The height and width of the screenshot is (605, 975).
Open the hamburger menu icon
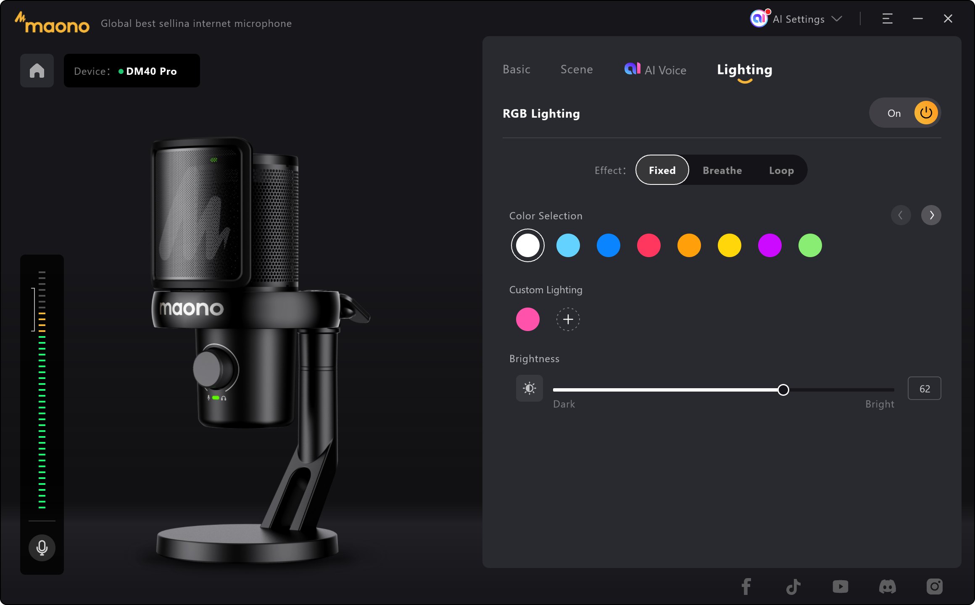tap(887, 19)
